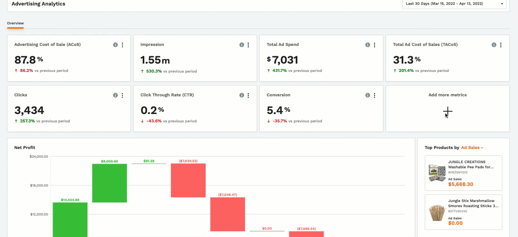
Task: Select the roasting sticks product thumbnail
Action: tap(437, 213)
